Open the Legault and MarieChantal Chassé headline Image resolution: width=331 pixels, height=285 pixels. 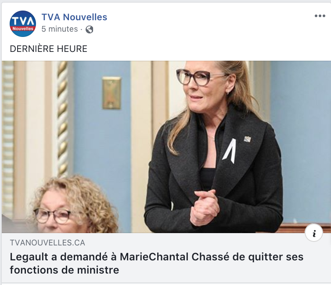[156, 263]
